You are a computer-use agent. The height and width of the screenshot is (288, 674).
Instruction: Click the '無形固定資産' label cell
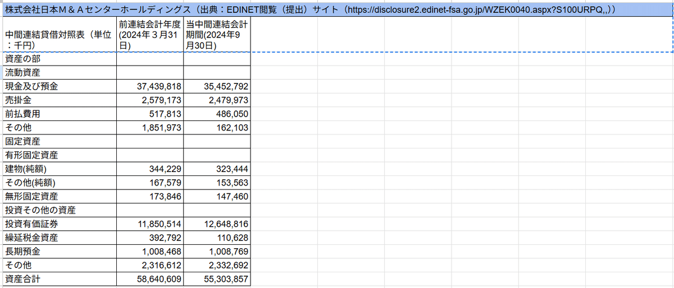click(60, 196)
